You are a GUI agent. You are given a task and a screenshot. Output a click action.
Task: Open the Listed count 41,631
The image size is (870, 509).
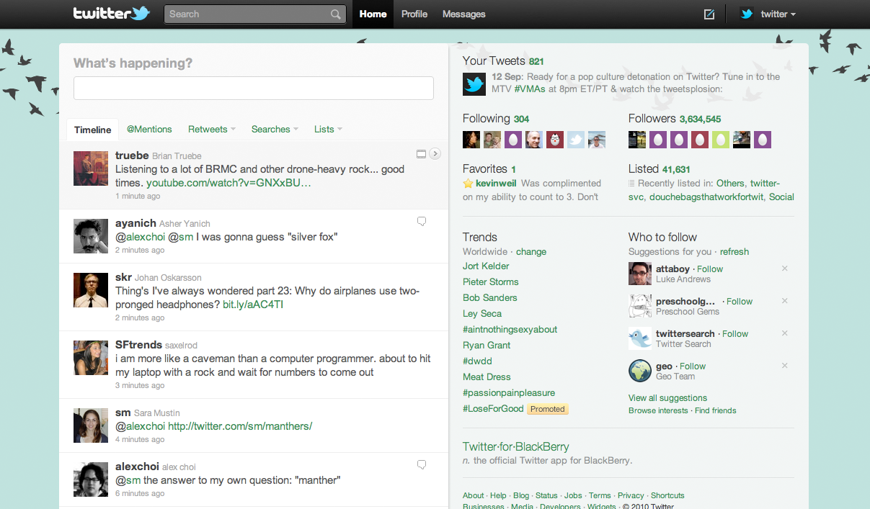pos(676,169)
